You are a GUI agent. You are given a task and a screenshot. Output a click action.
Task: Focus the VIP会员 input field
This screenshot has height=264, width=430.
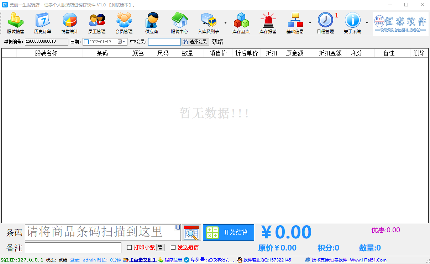point(164,42)
